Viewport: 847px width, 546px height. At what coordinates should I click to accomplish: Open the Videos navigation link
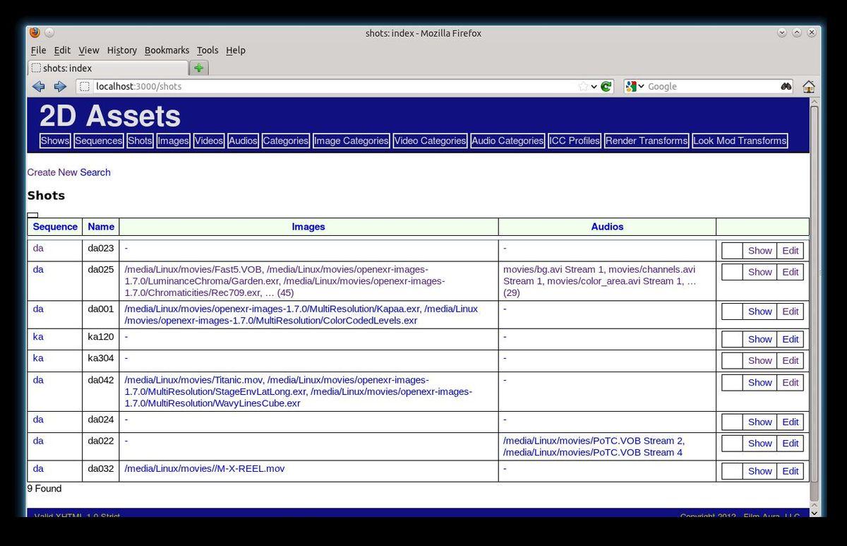[209, 141]
